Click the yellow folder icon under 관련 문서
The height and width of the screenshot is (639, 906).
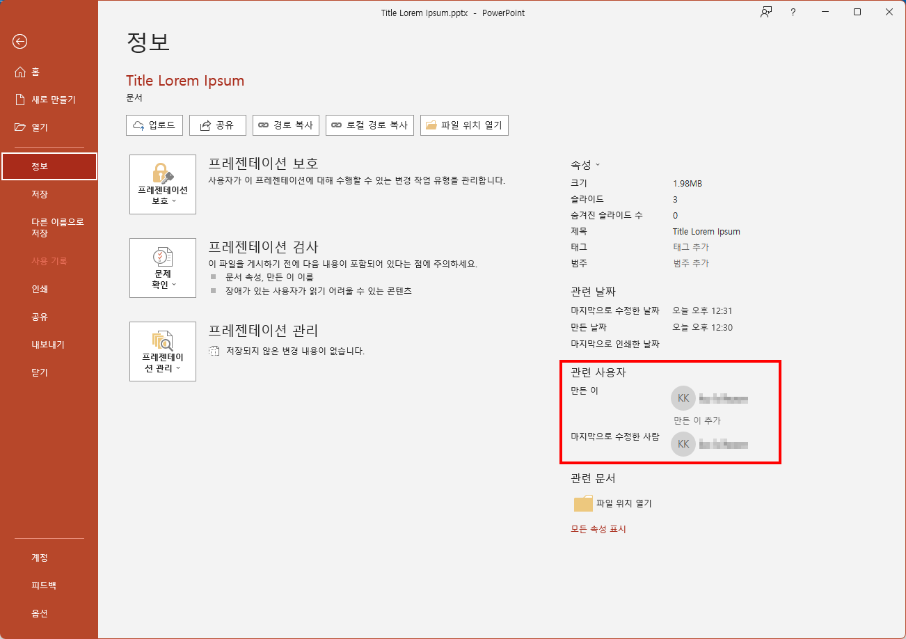point(583,503)
